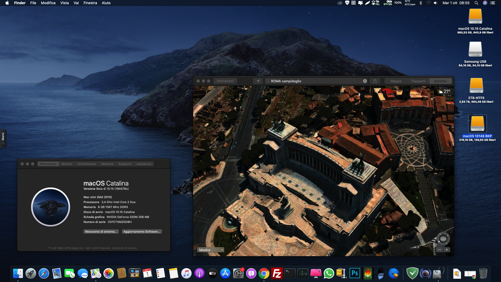Zoom out with the Maps minus button
The image size is (501, 282).
(x=440, y=250)
